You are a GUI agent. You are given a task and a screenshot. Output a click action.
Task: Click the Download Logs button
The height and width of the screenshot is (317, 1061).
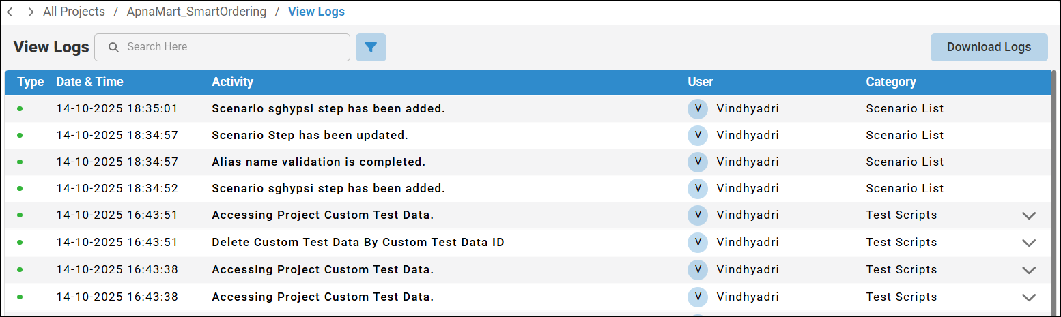coord(989,47)
